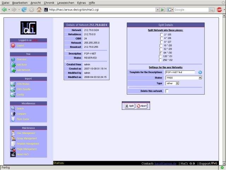This screenshot has height=170, width=226.
Task: Open the Hilfe menu
Action: click(x=92, y=3)
